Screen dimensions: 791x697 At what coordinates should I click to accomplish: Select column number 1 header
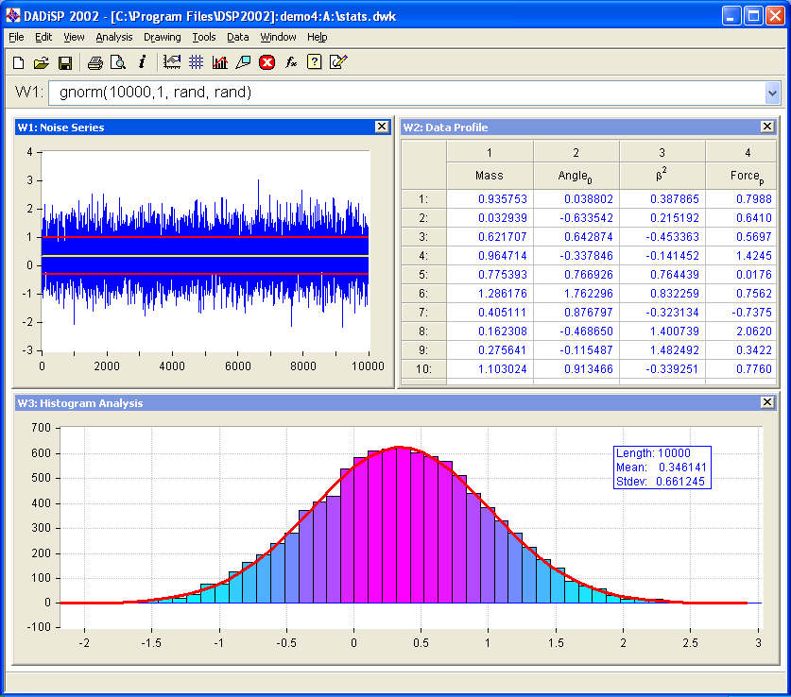[490, 153]
